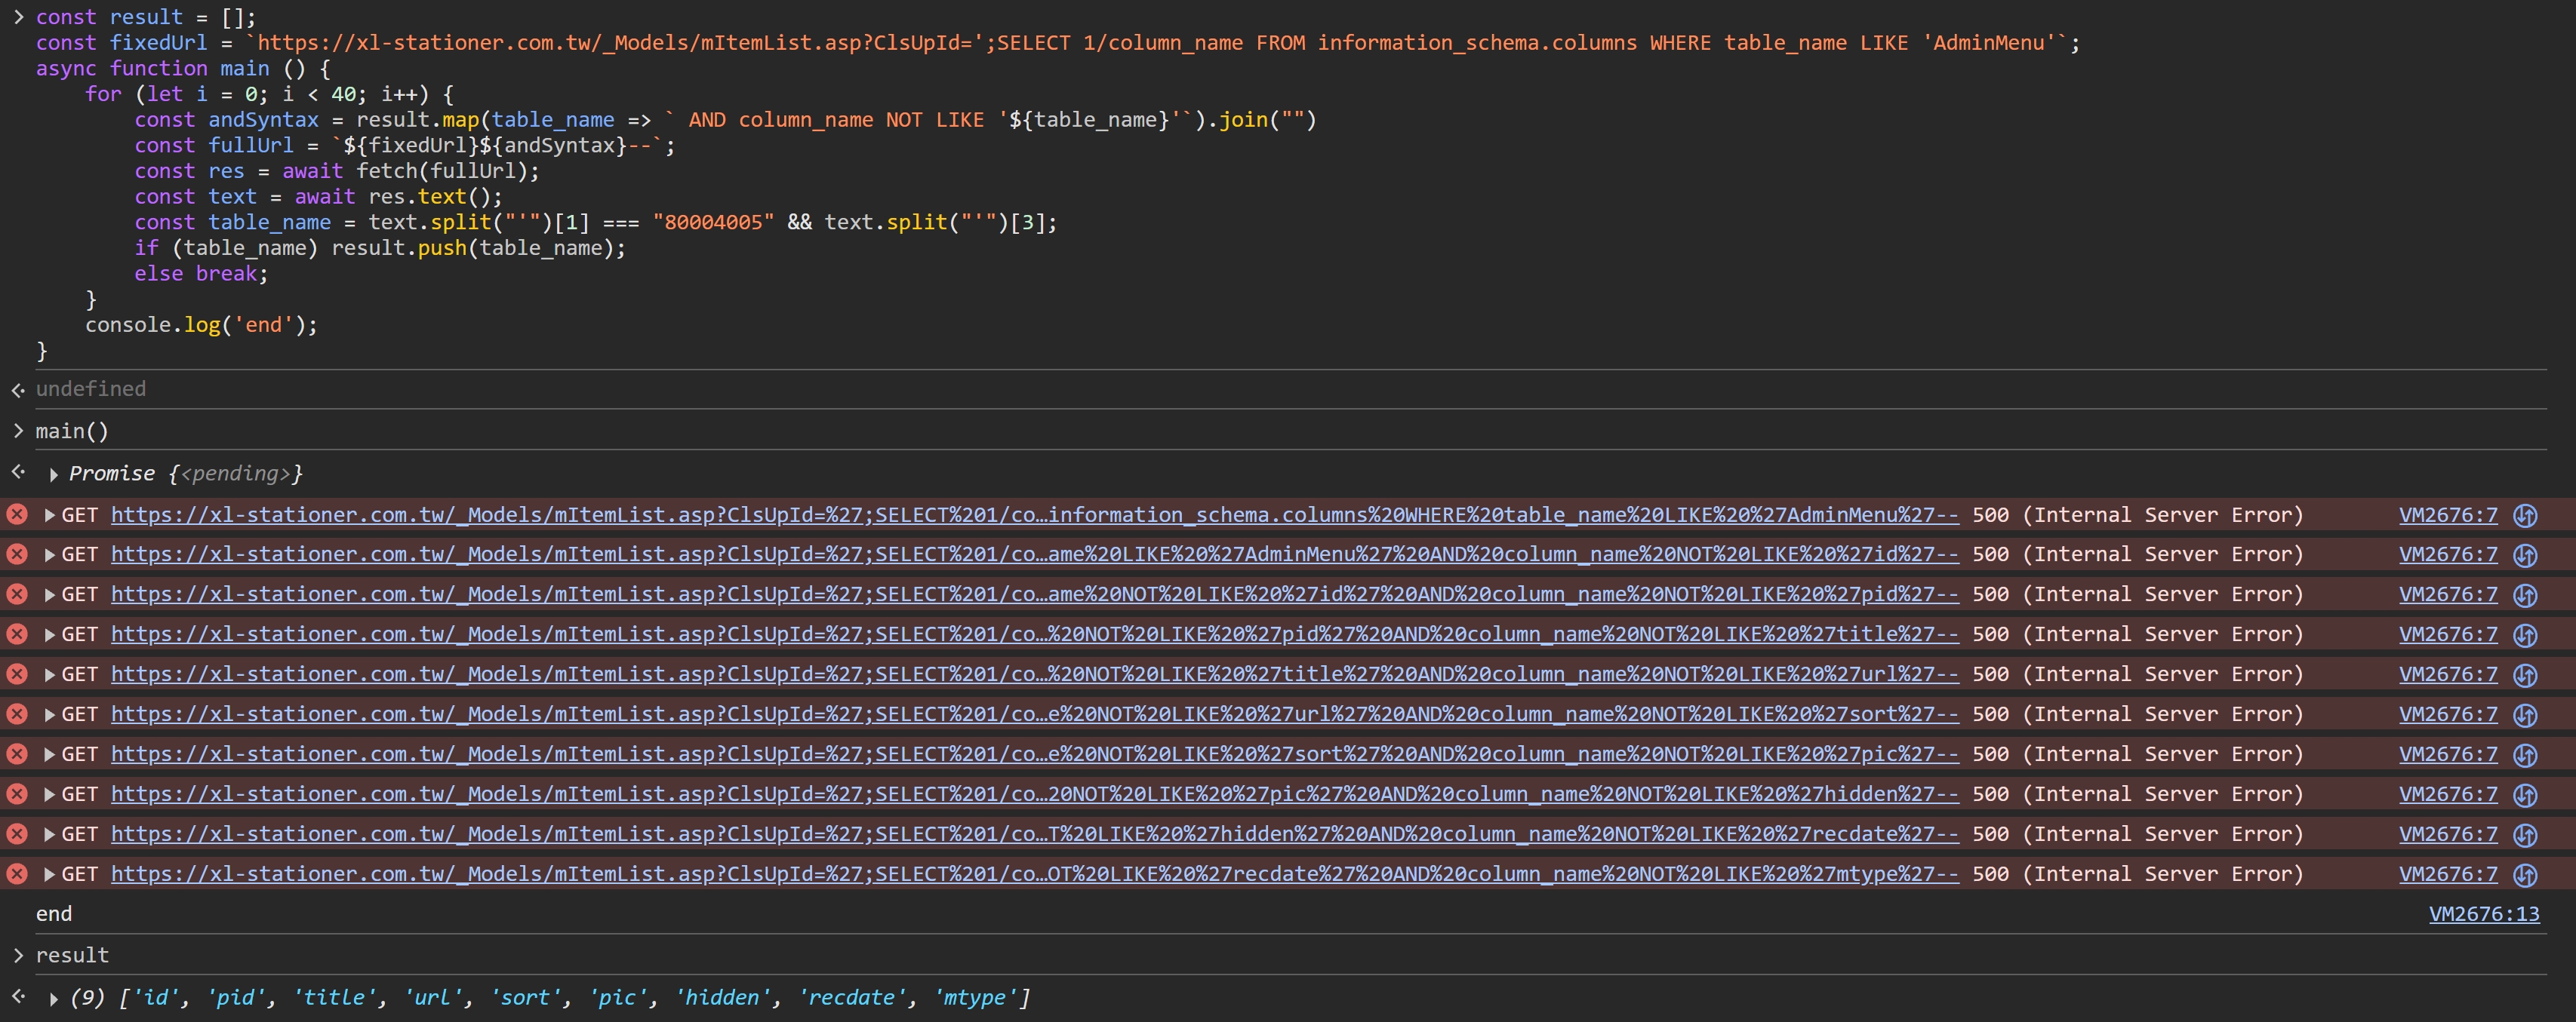
Task: Expand the Promise {<pending>} object
Action: (x=53, y=474)
